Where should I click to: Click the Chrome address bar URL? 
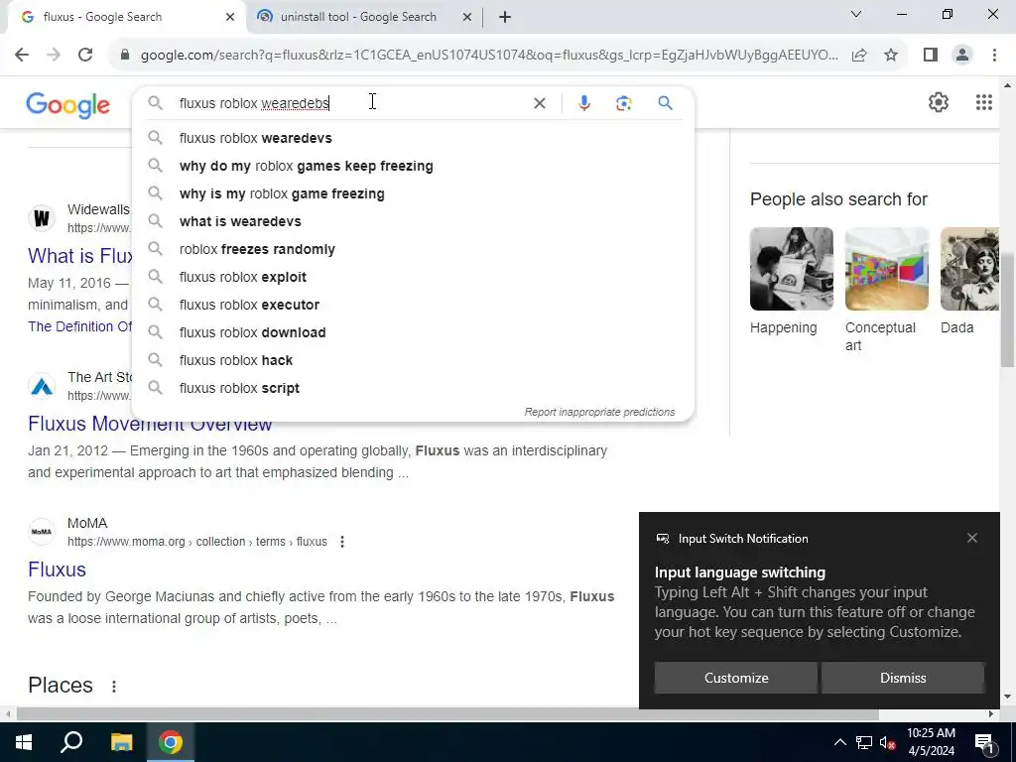click(x=489, y=56)
